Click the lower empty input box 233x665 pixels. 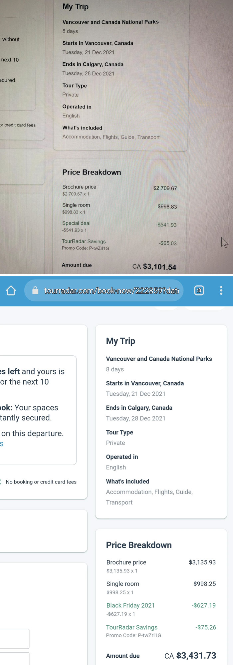pyautogui.click(x=14, y=658)
